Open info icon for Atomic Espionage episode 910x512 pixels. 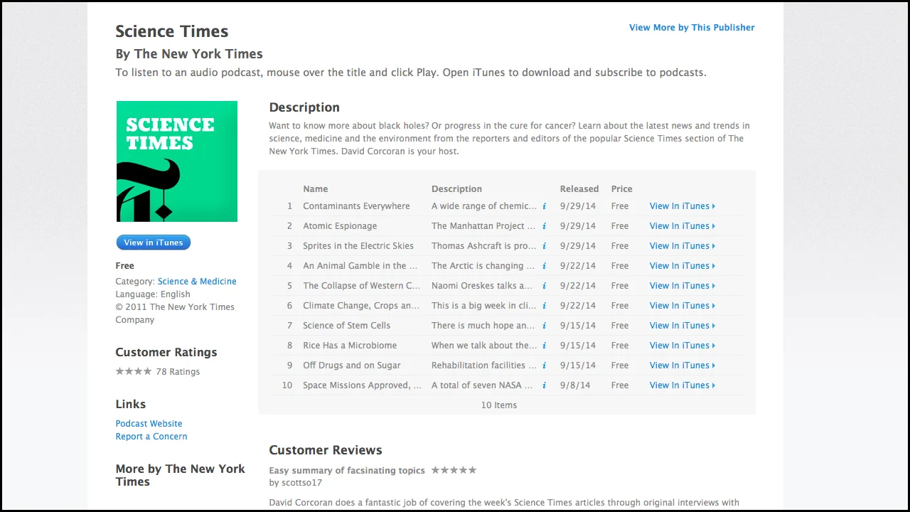(544, 226)
